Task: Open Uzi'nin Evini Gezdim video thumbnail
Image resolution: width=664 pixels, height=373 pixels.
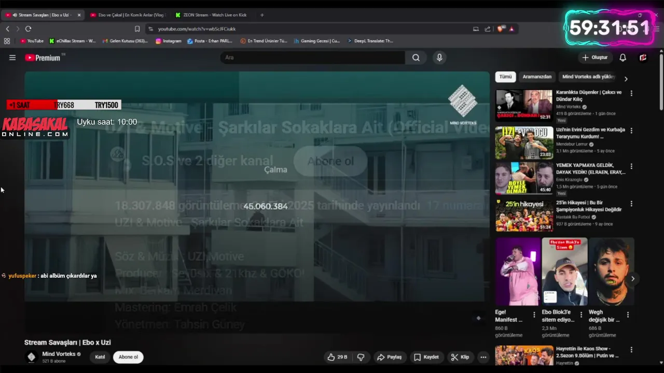Action: (x=524, y=143)
